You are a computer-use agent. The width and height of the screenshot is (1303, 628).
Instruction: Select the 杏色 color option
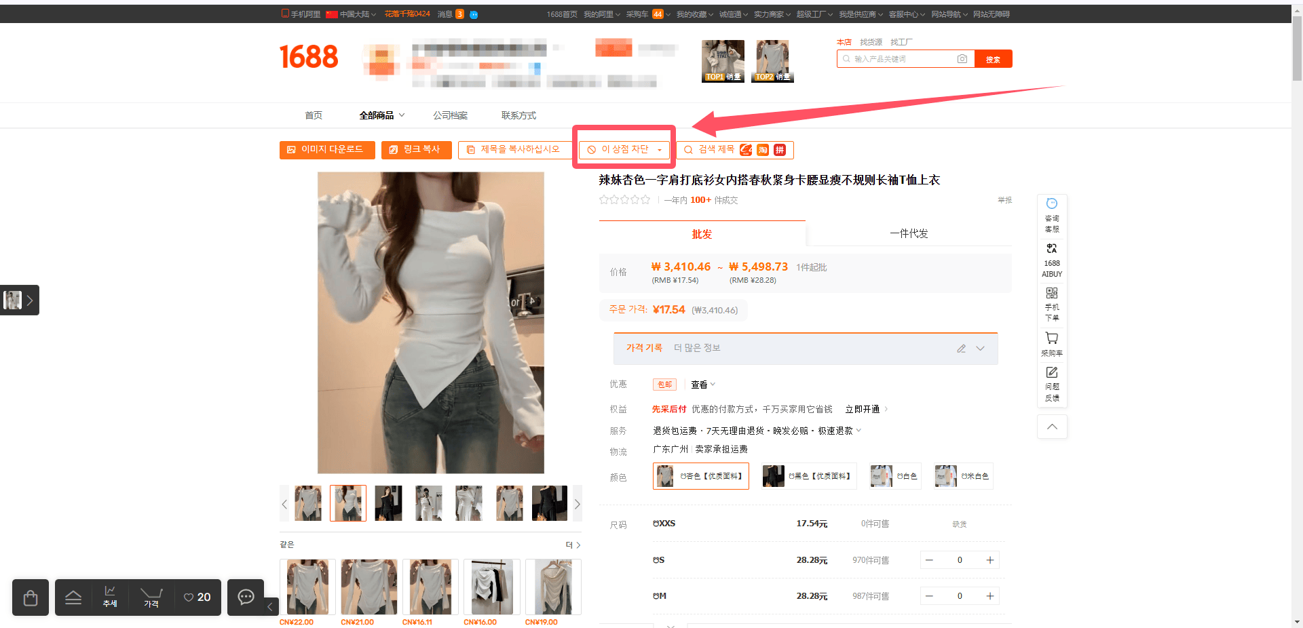[701, 476]
